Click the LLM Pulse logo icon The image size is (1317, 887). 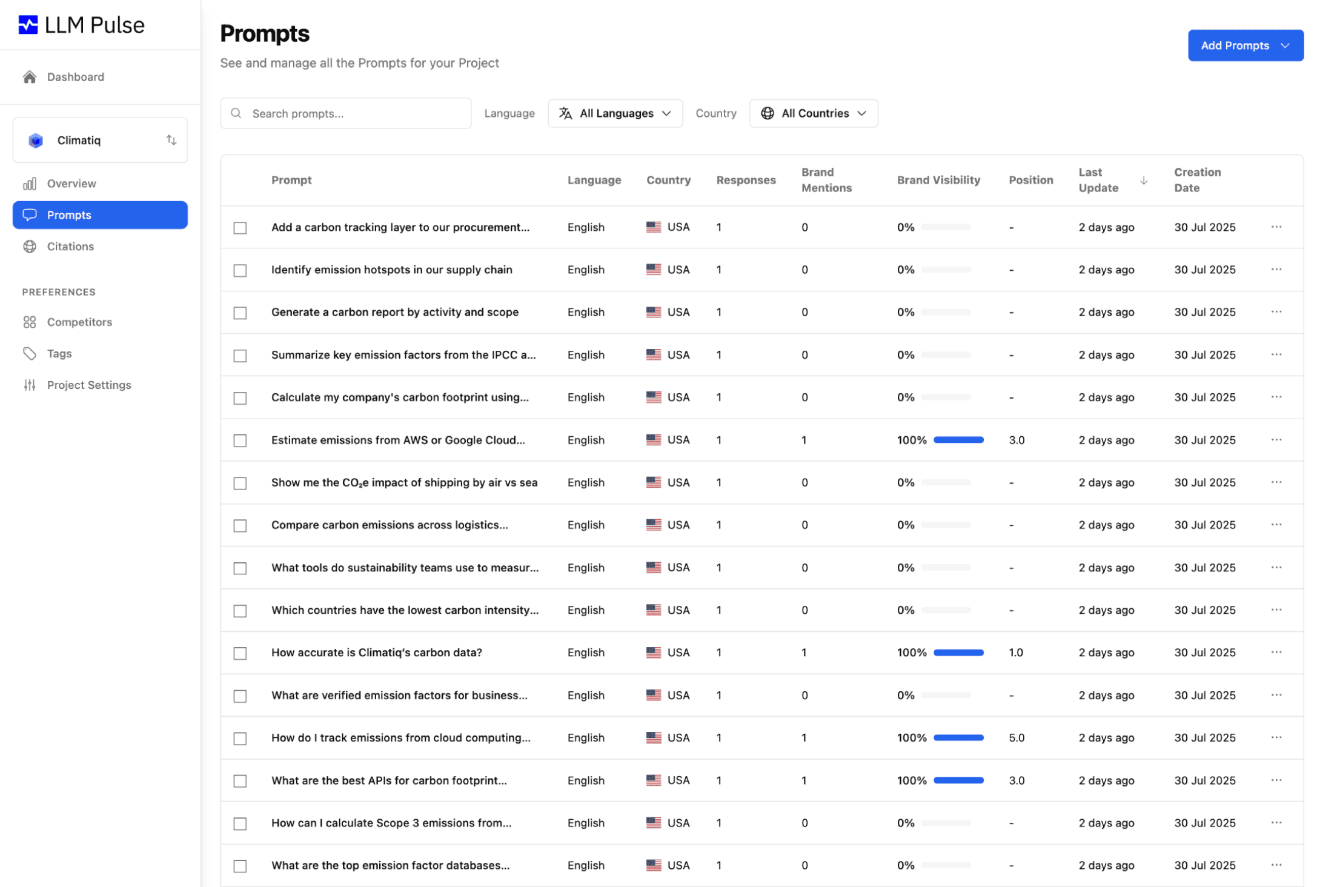pos(28,25)
